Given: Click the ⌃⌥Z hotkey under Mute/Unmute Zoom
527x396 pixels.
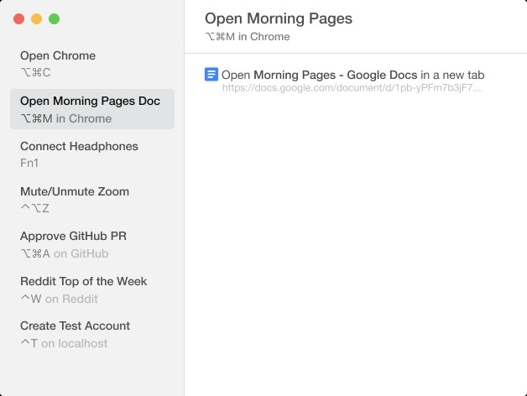Looking at the screenshot, I should 34,208.
